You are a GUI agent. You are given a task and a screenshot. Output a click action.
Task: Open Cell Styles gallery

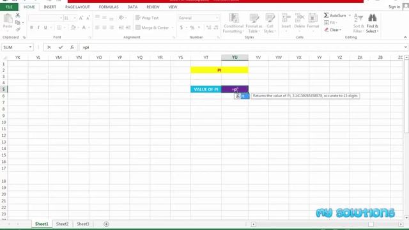point(270,24)
